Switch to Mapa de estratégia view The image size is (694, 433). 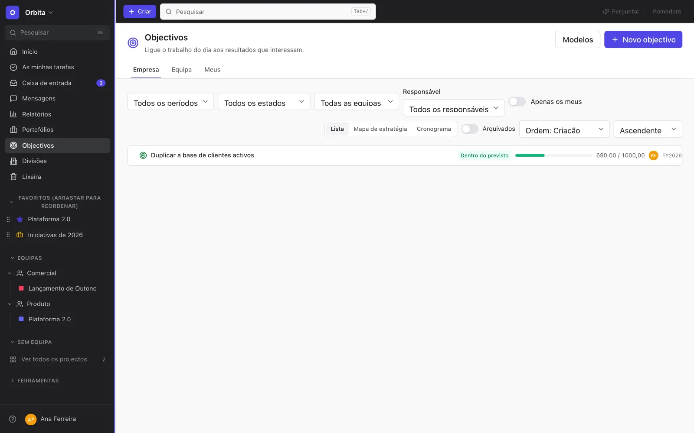tap(380, 129)
